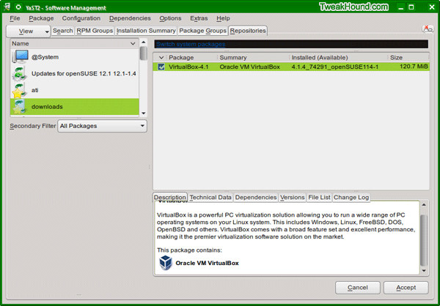This screenshot has width=440, height=306.
Task: Select the ati repository row
Action: [x=75, y=90]
